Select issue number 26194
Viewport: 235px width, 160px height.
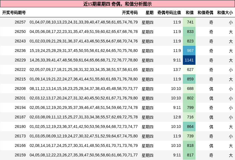click(x=20, y=108)
